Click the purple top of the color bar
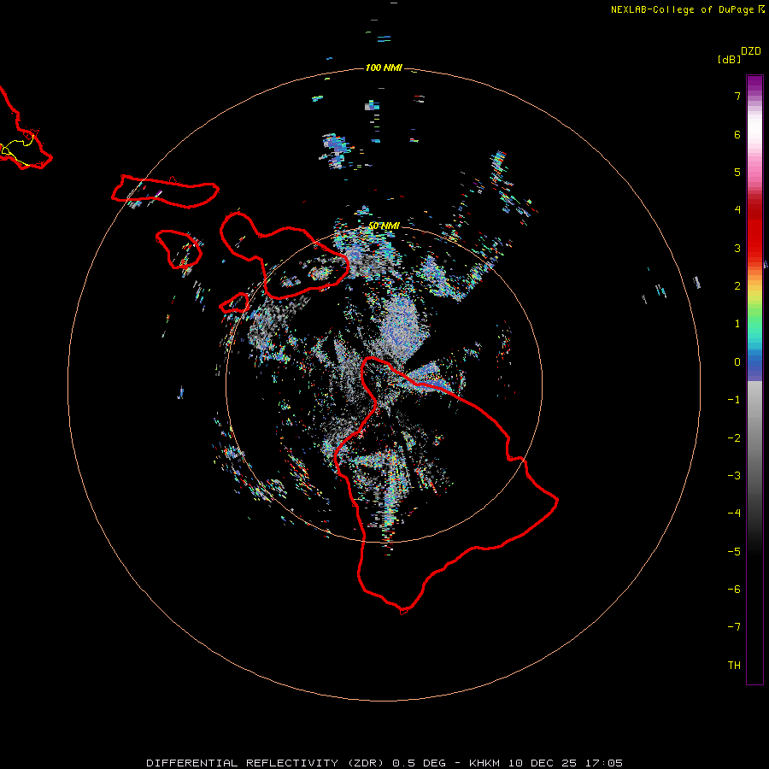This screenshot has width=769, height=769. click(754, 84)
